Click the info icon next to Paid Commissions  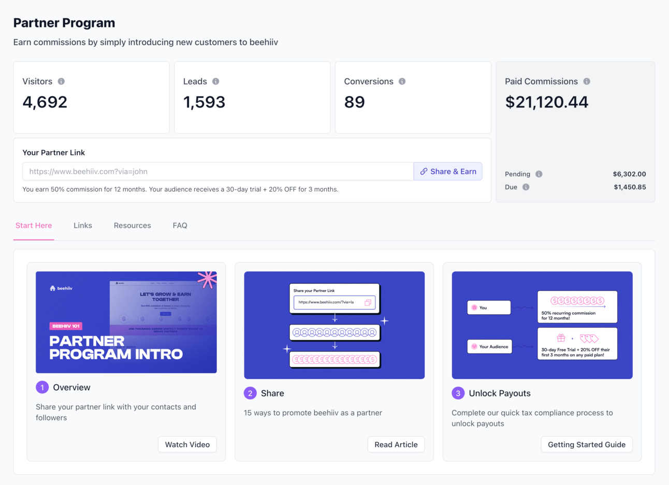(587, 81)
